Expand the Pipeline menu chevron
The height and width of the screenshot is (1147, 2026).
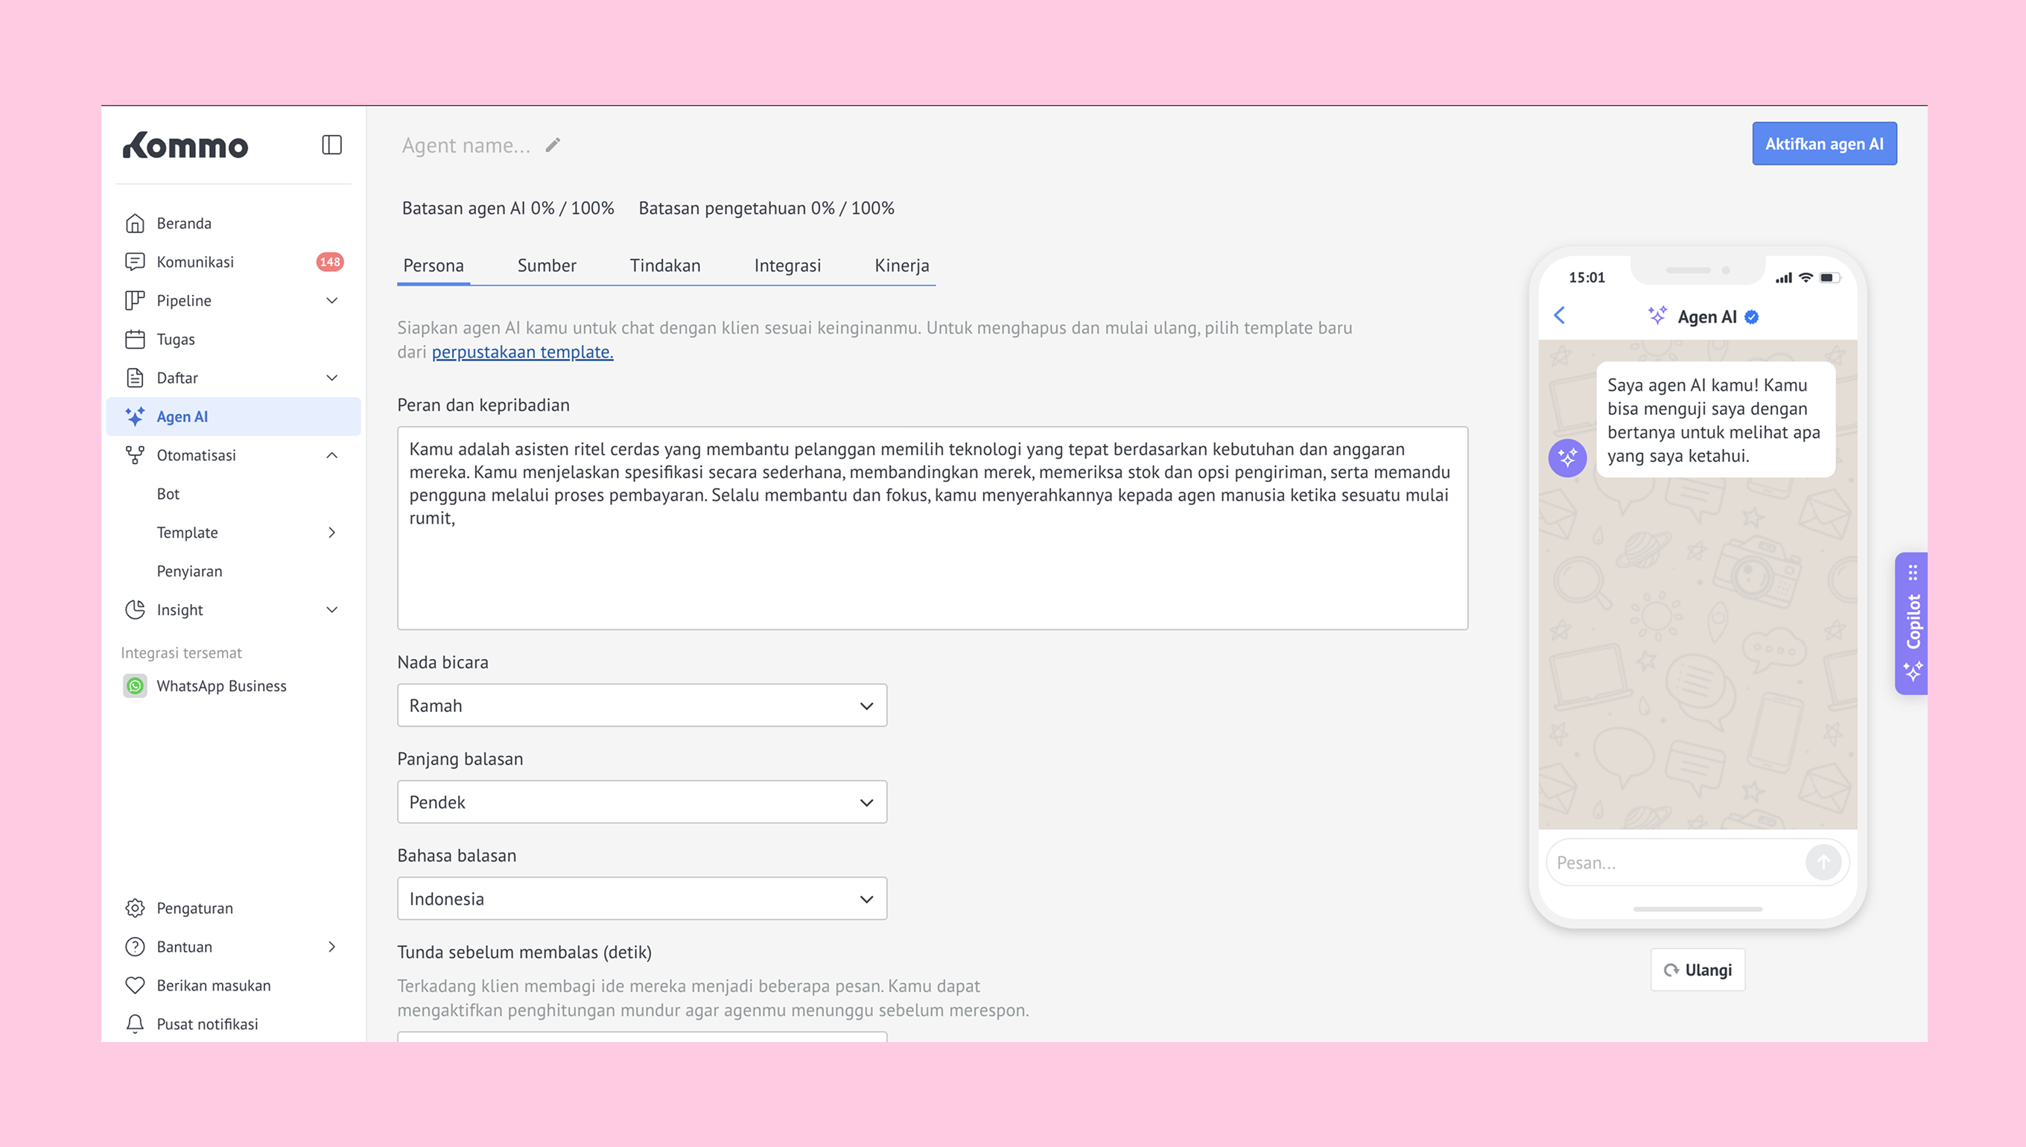click(331, 300)
